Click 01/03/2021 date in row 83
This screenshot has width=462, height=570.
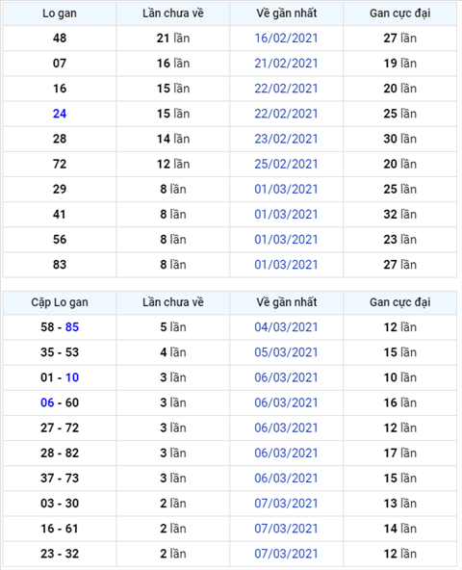(286, 264)
